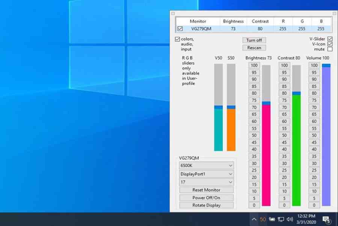Click the Rotate Display button
Viewport: 338px width, 226px height.
[x=206, y=205]
